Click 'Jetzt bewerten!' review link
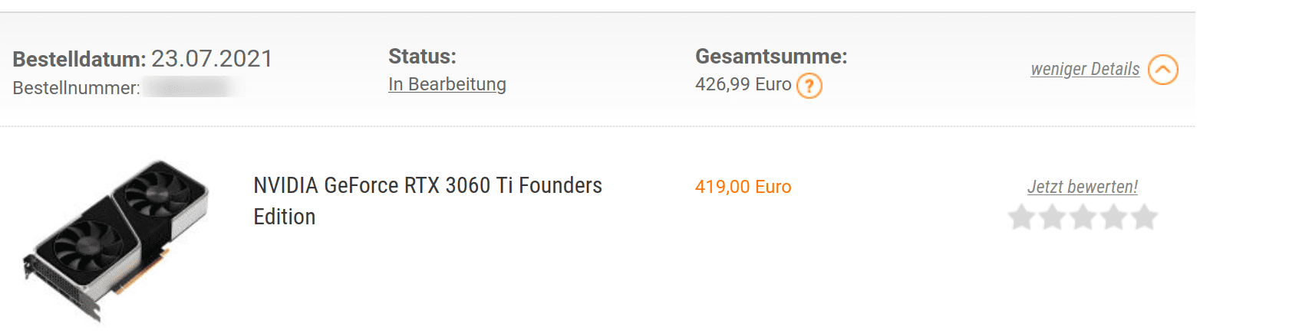Image resolution: width=1299 pixels, height=333 pixels. [x=1082, y=187]
